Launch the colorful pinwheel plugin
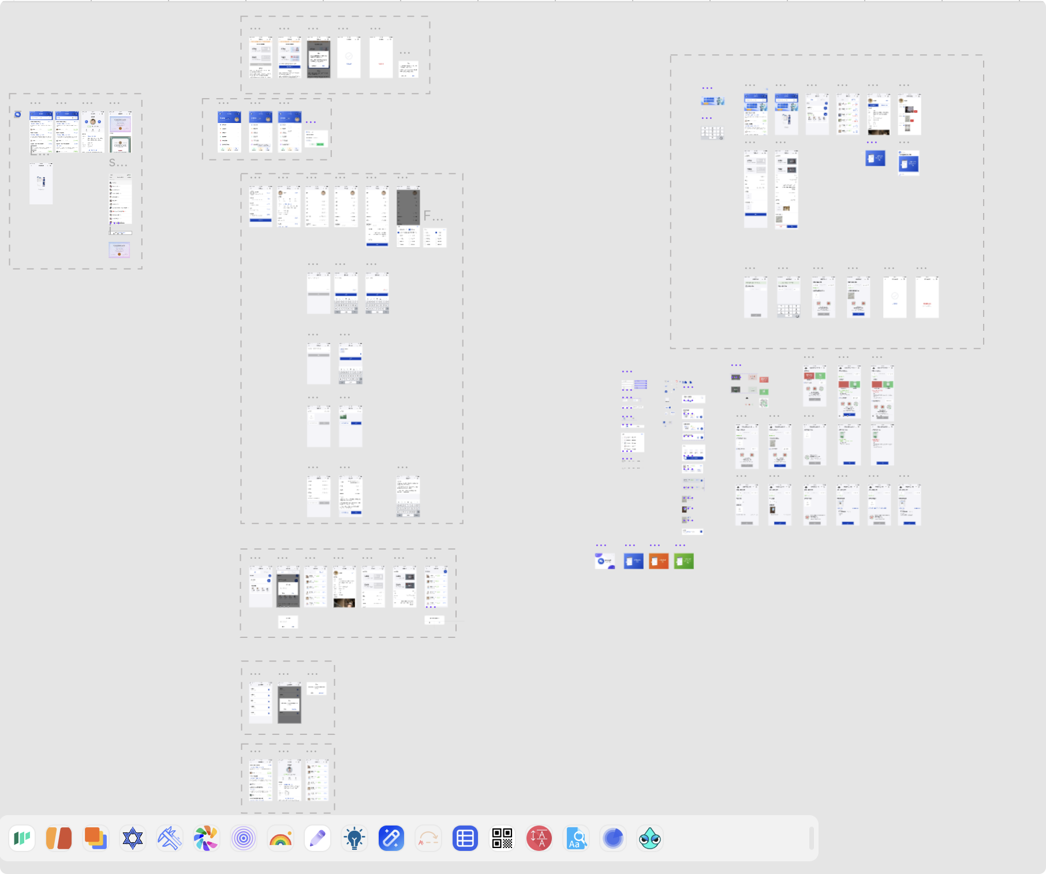The width and height of the screenshot is (1046, 874). pyautogui.click(x=207, y=838)
